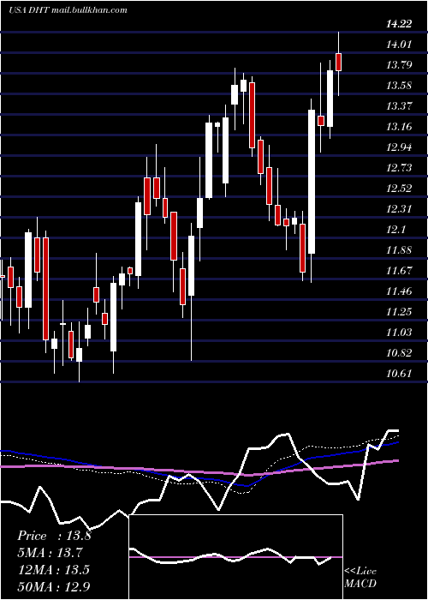Image resolution: width=428 pixels, height=600 pixels.
Task: Click the 12.94 price axis label
Action: coord(399,147)
